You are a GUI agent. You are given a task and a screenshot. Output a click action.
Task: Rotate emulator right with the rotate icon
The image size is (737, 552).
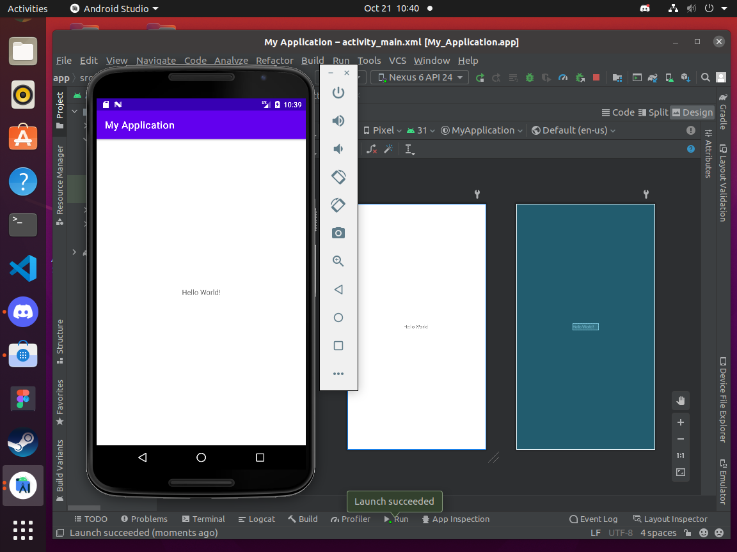(x=338, y=205)
